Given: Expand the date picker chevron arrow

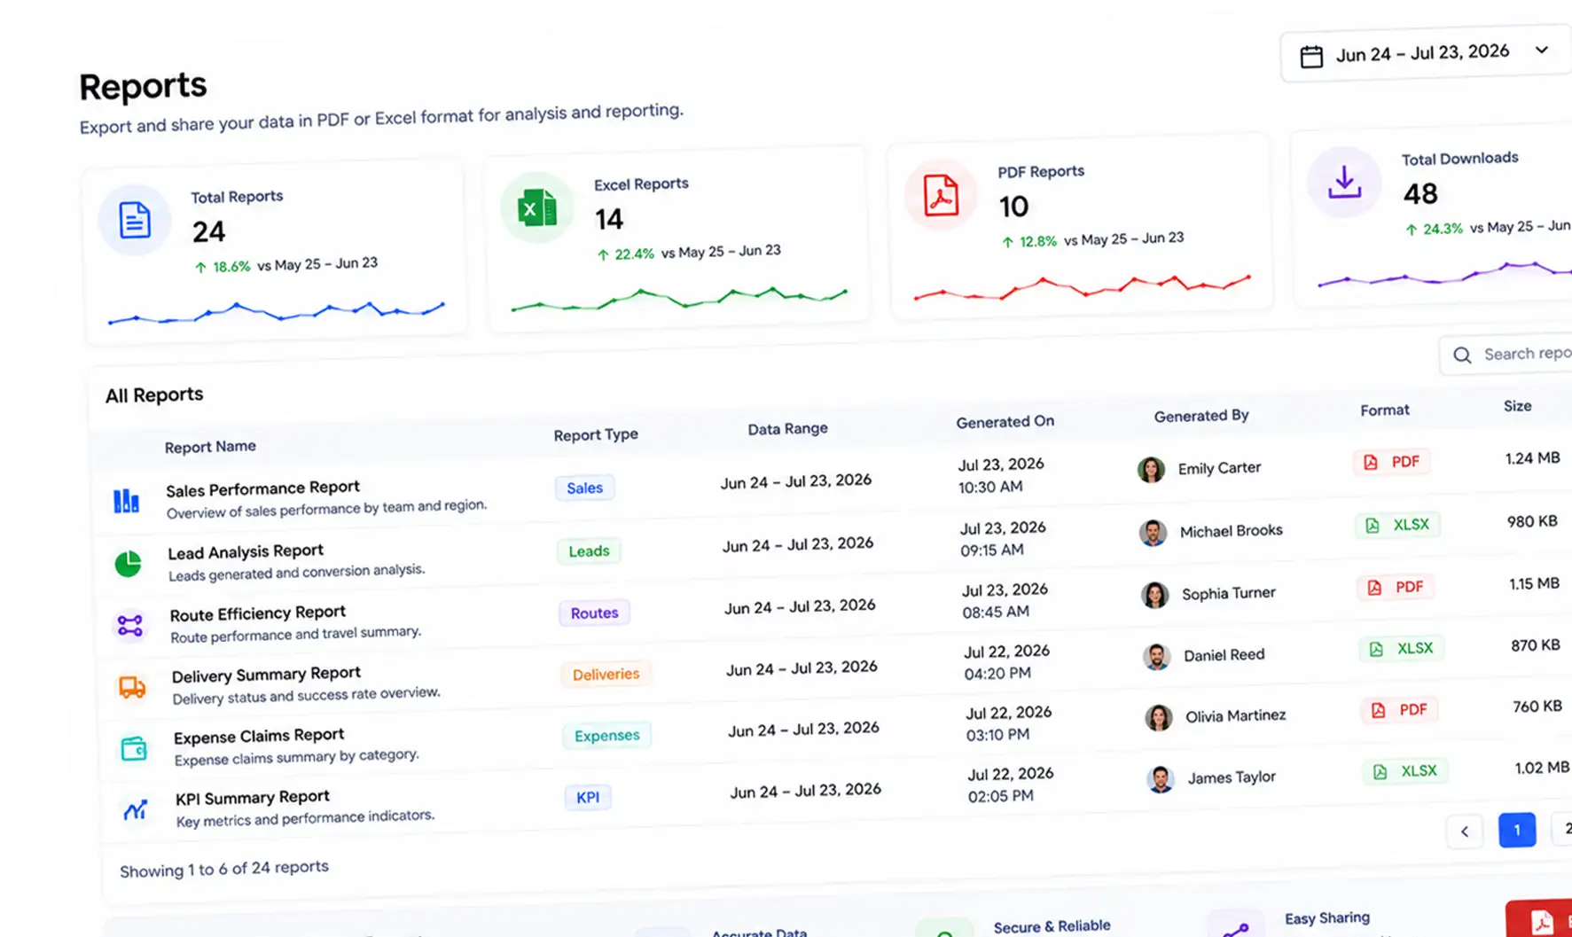Looking at the screenshot, I should tap(1542, 50).
